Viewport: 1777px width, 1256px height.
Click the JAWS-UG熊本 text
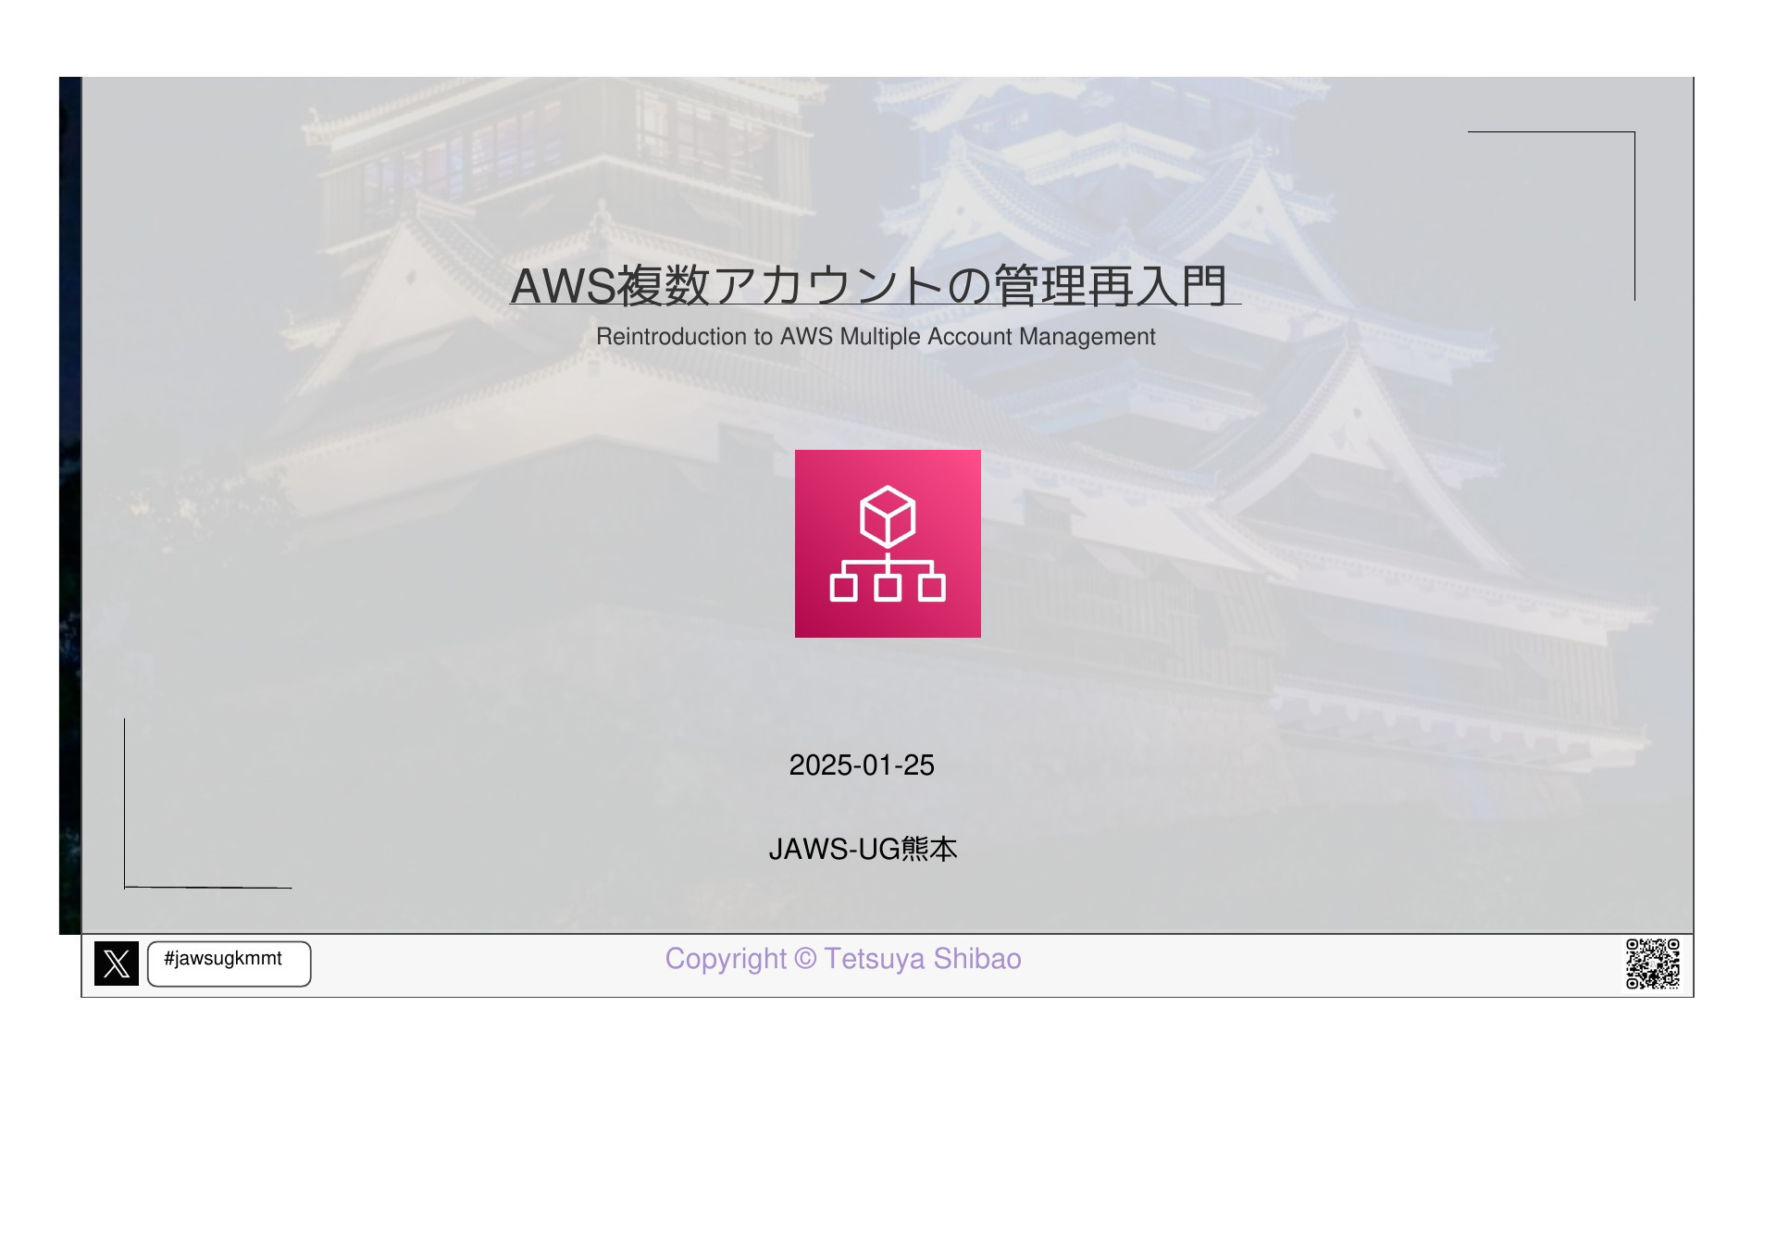tap(863, 849)
